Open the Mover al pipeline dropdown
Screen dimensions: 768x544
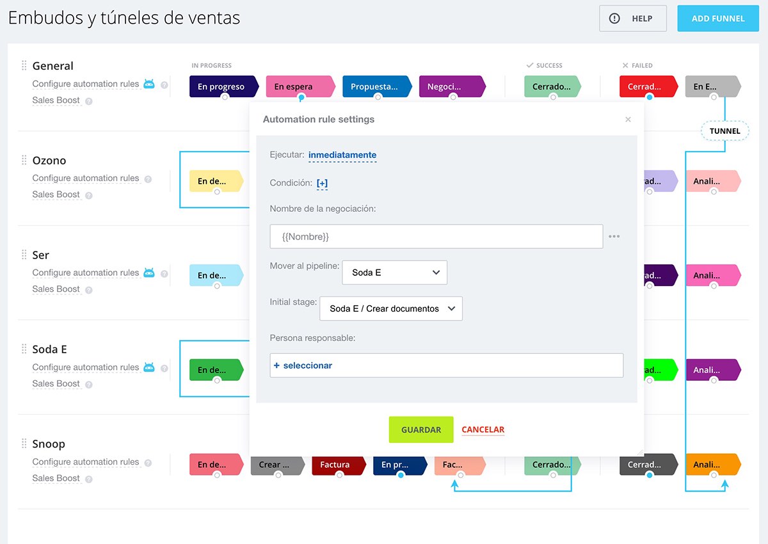395,273
